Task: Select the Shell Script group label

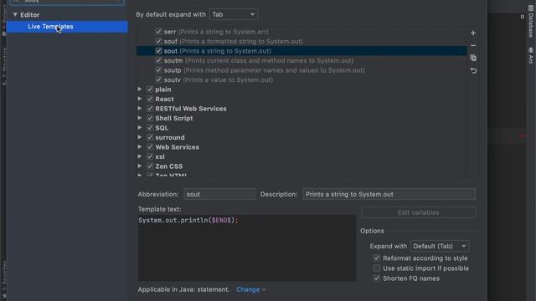Action: 174,118
